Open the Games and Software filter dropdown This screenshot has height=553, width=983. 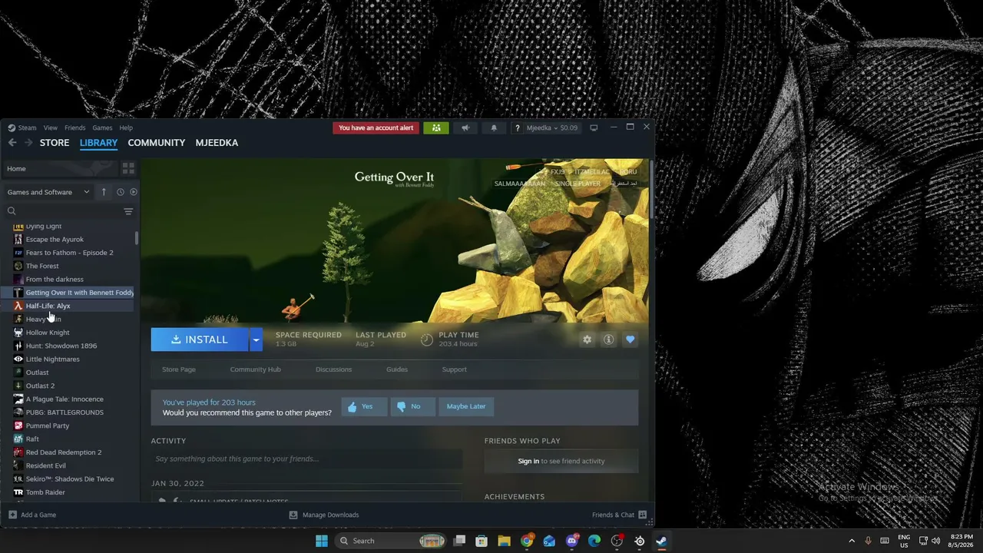tap(48, 192)
